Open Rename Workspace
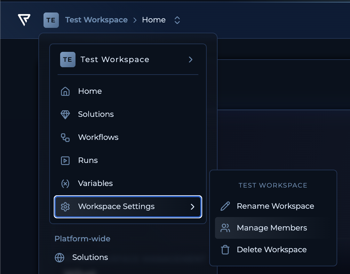 pos(275,206)
